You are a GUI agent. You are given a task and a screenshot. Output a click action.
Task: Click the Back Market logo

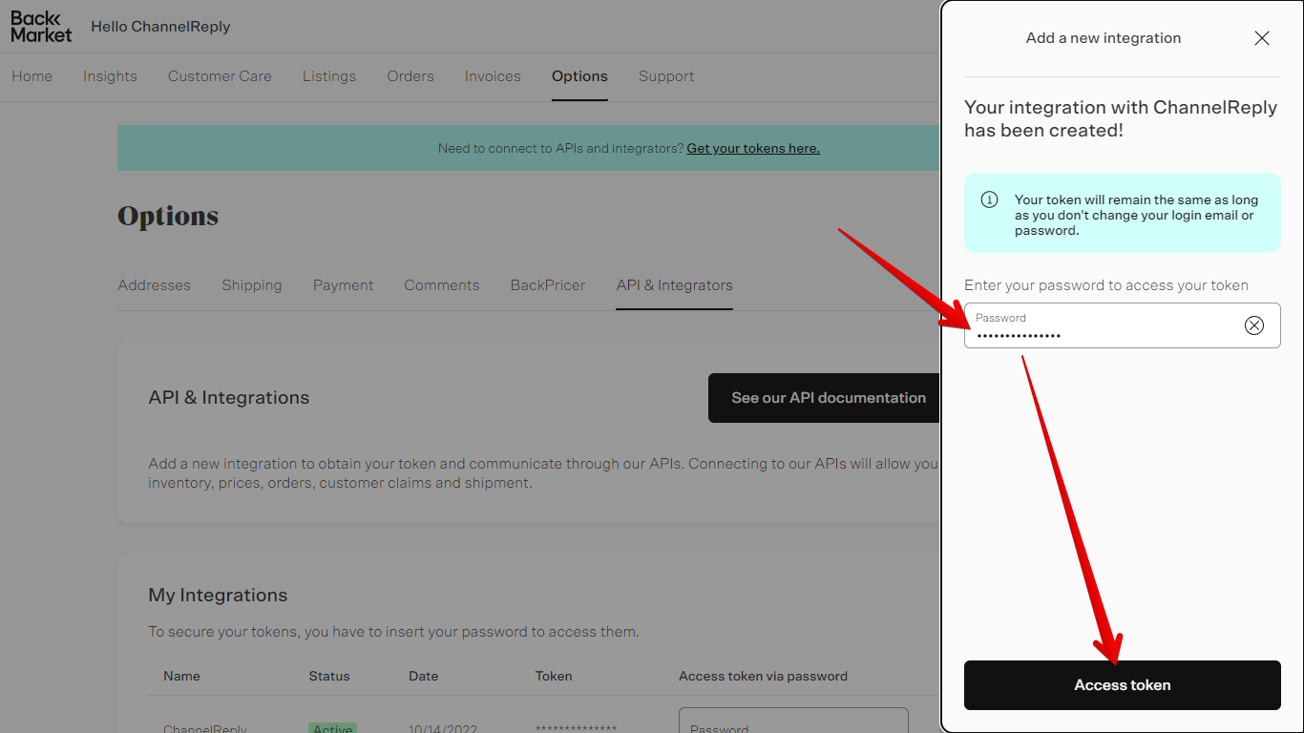tap(41, 27)
